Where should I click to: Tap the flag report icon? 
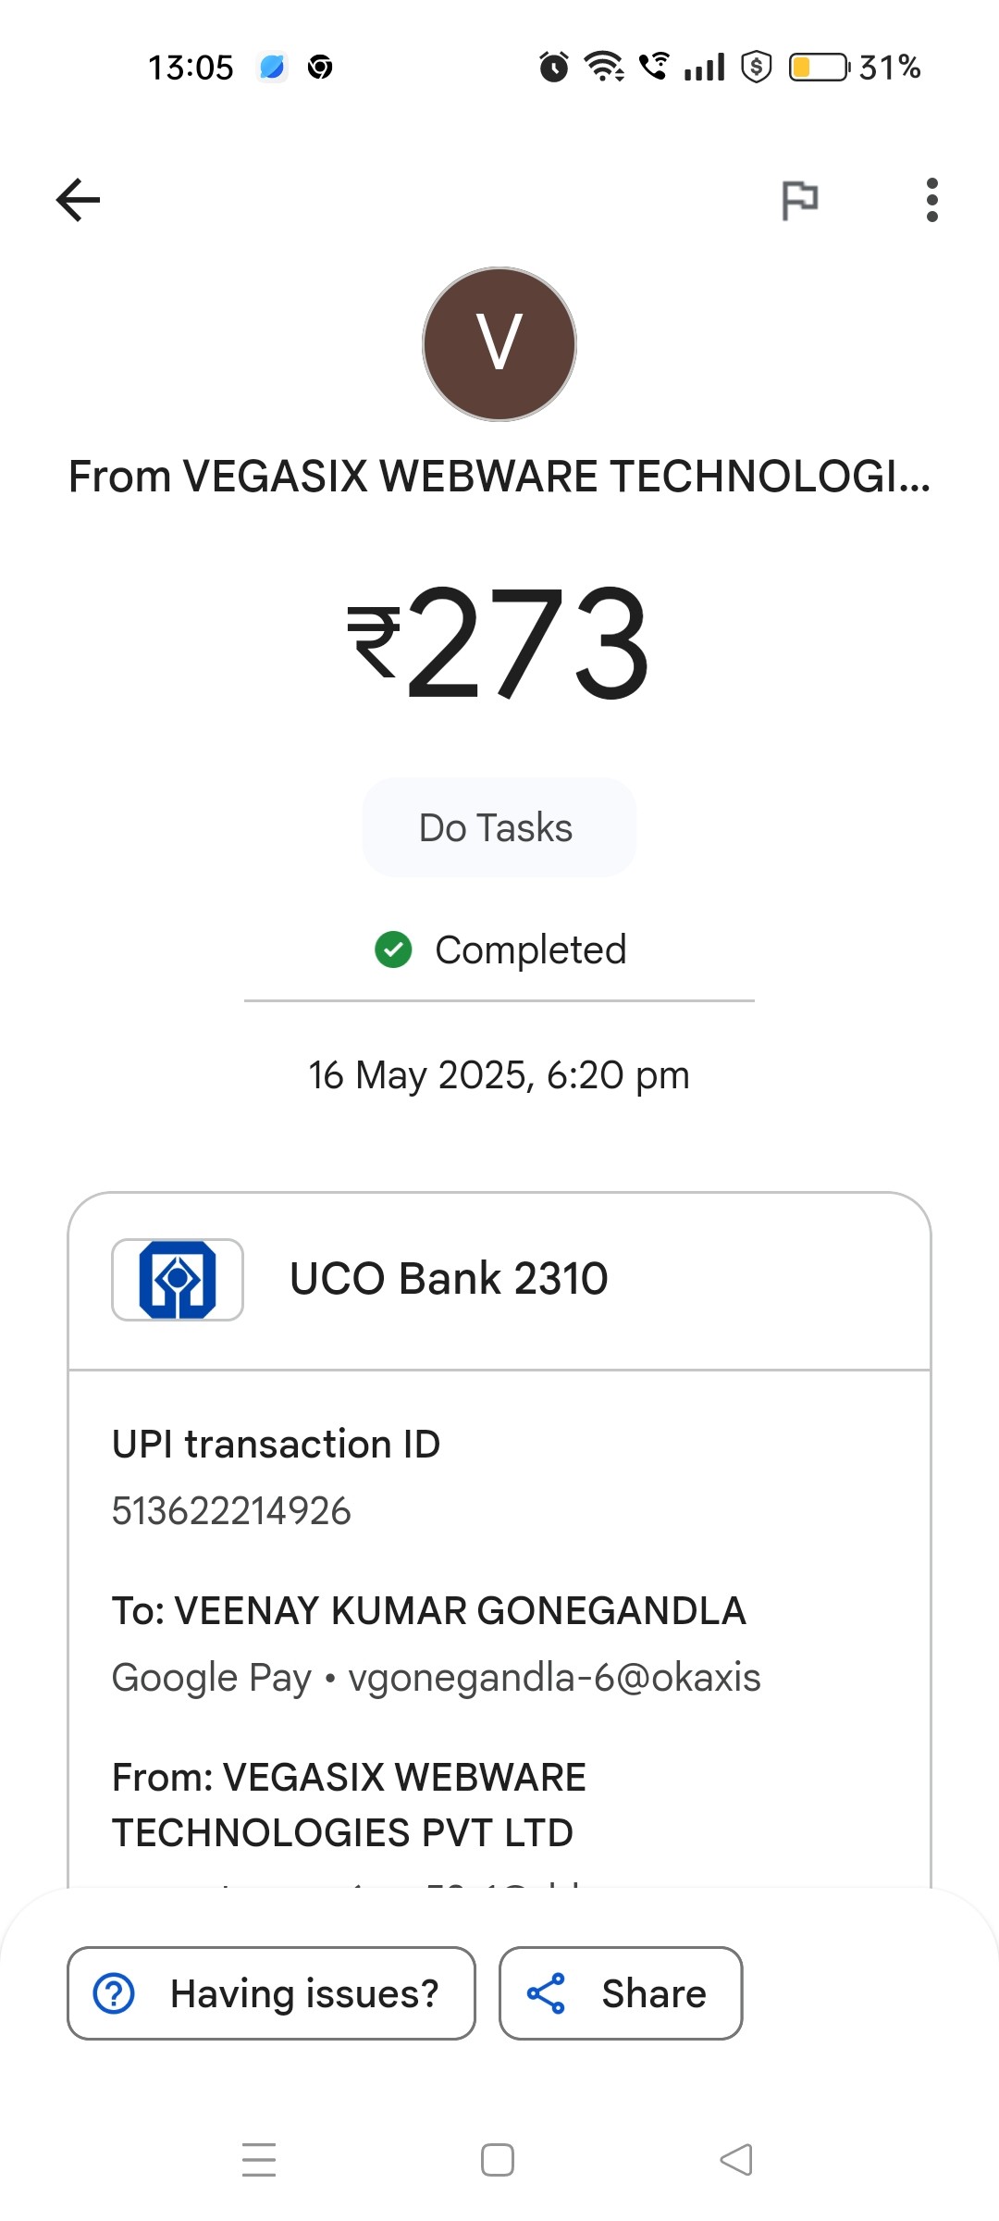click(800, 200)
